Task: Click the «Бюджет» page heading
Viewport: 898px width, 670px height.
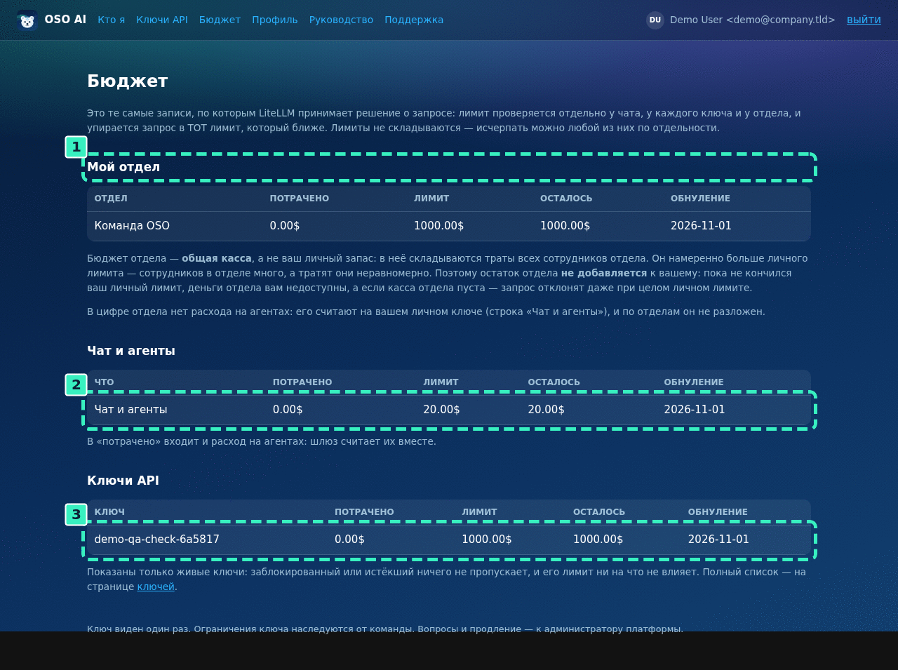Action: (128, 81)
